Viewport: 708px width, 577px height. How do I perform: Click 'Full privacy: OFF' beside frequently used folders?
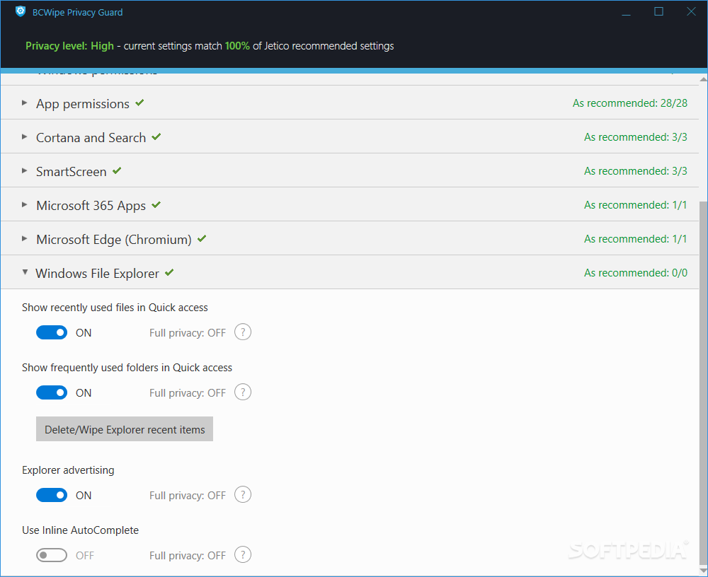188,393
